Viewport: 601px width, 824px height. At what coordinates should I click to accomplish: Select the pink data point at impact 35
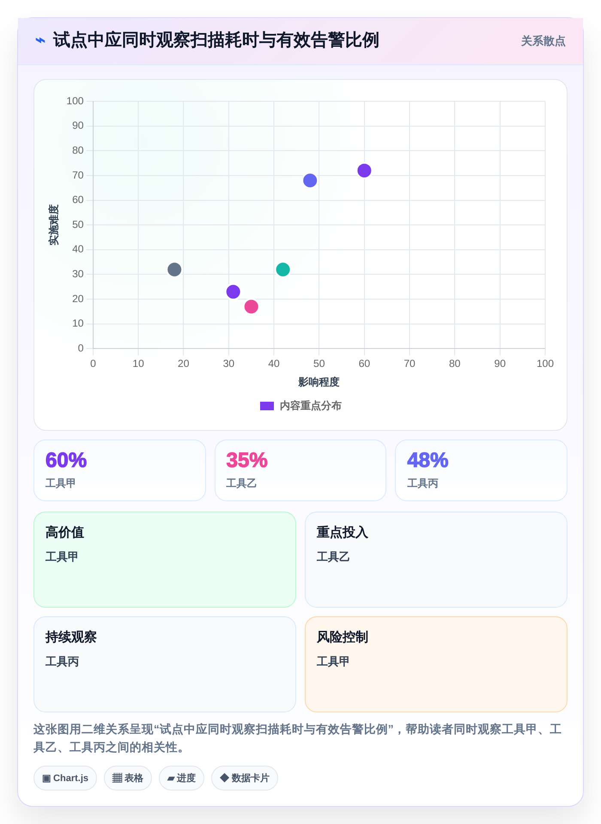click(251, 306)
